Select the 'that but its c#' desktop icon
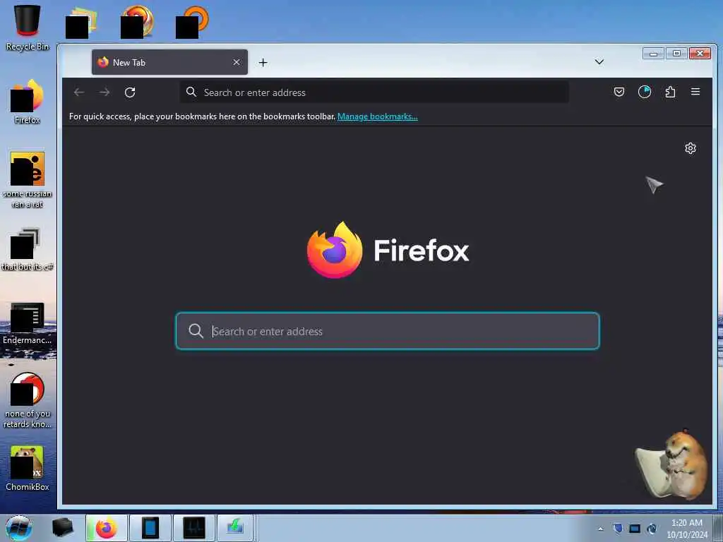The image size is (723, 542). pos(28,249)
